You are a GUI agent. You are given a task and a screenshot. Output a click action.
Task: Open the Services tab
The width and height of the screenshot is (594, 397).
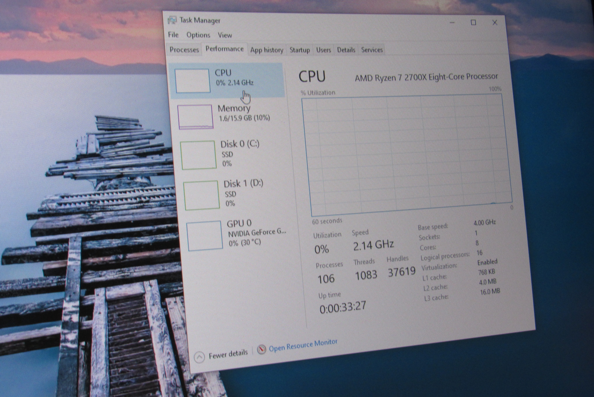372,50
